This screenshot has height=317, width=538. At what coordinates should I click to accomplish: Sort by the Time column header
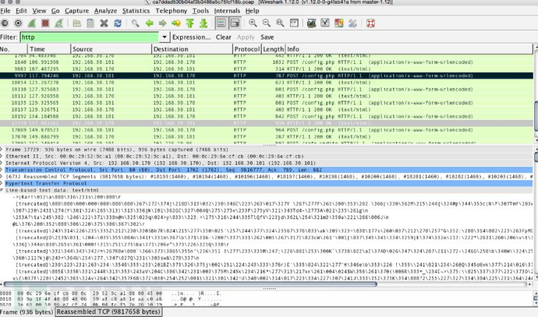[49, 49]
